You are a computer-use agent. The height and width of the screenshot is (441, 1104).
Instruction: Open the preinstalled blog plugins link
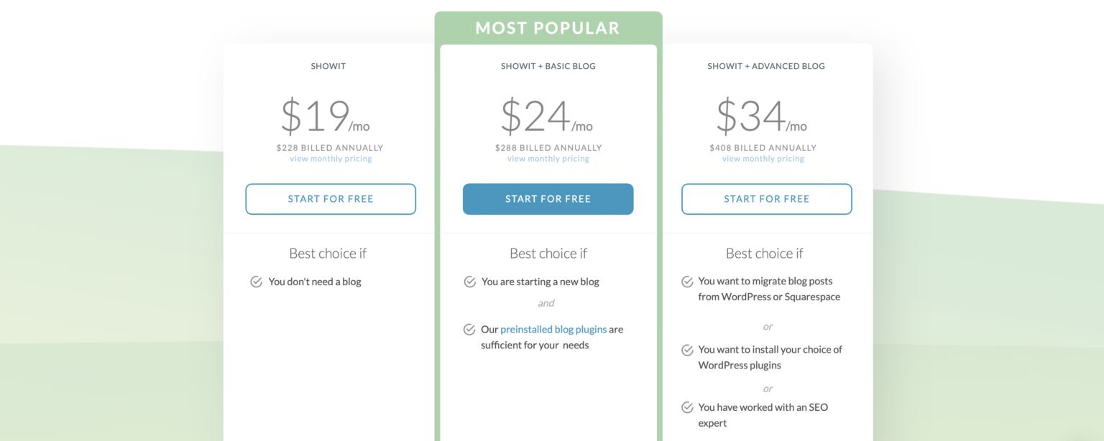click(553, 330)
